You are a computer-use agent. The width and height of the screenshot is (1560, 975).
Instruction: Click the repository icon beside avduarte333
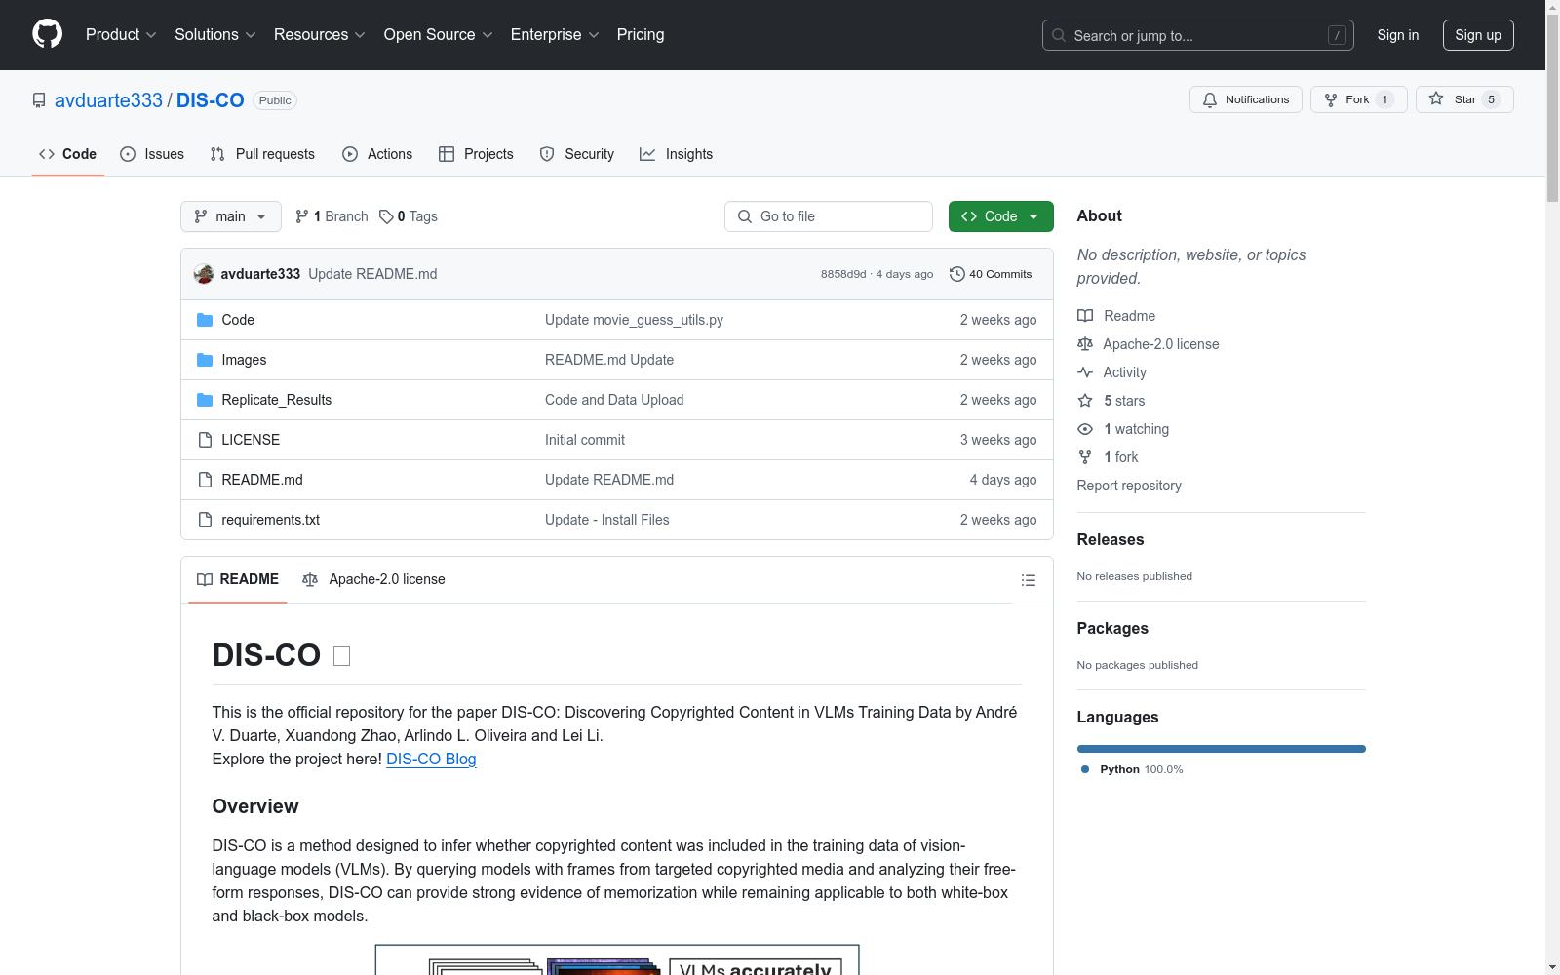(39, 100)
